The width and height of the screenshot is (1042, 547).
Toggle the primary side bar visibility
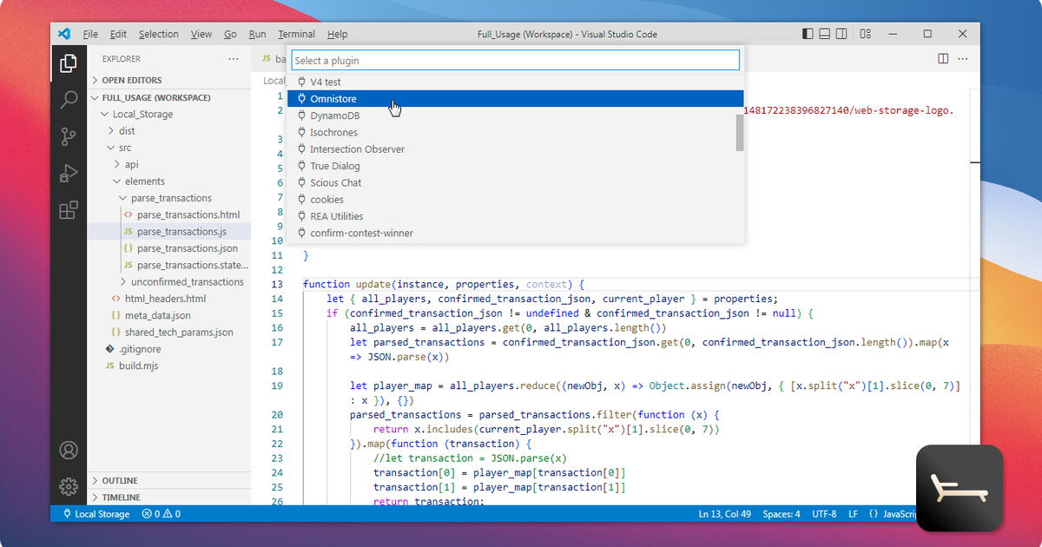tap(808, 34)
